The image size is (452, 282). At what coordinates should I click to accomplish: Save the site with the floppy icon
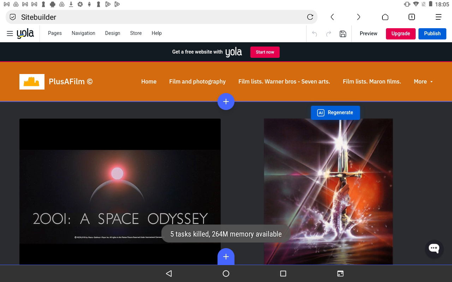pos(343,34)
